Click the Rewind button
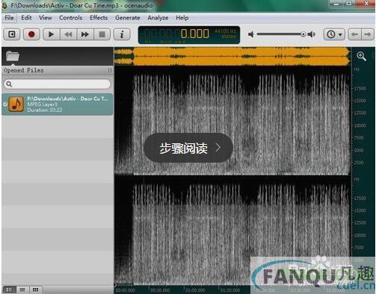The height and width of the screenshot is (294, 376). click(x=68, y=34)
